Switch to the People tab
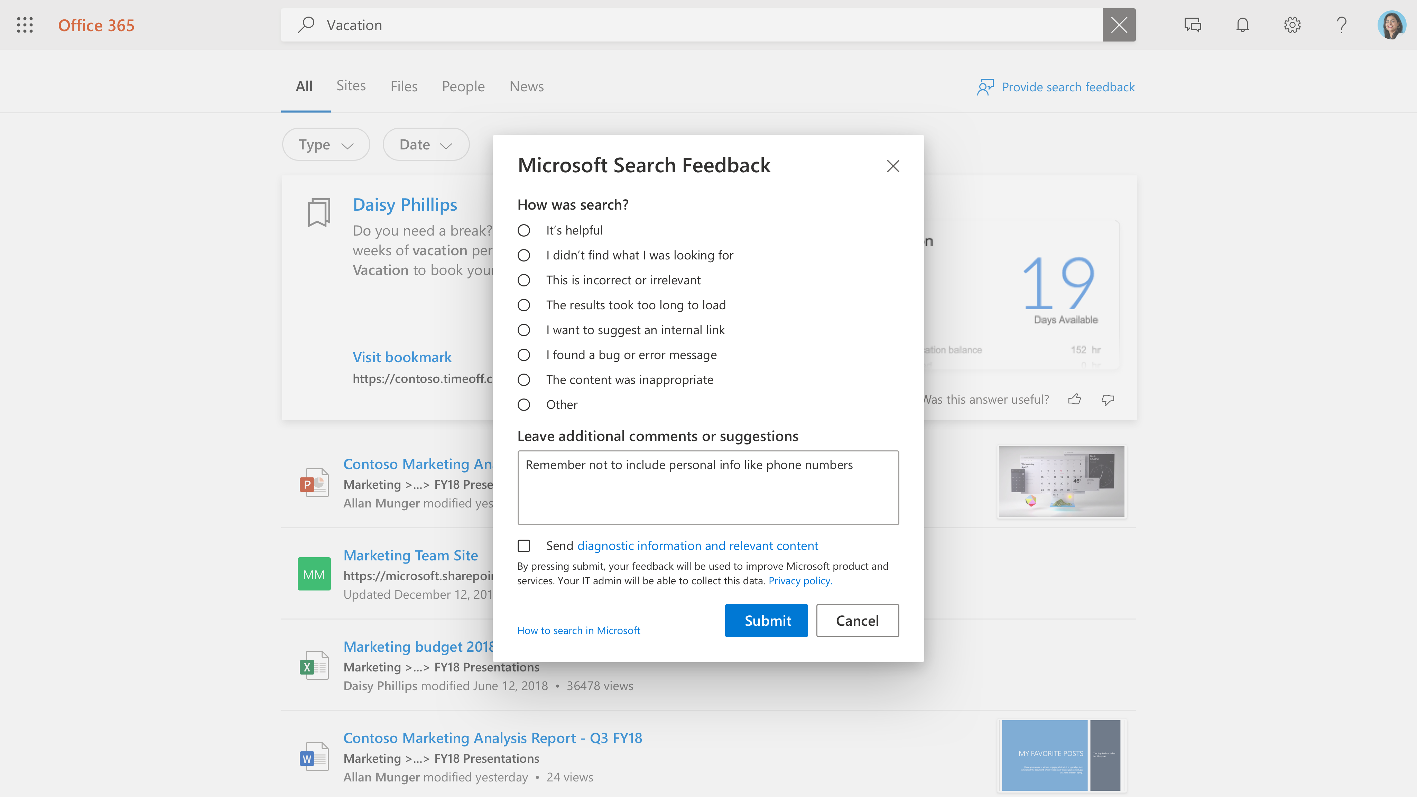Screen dimensions: 1417x797 463,86
